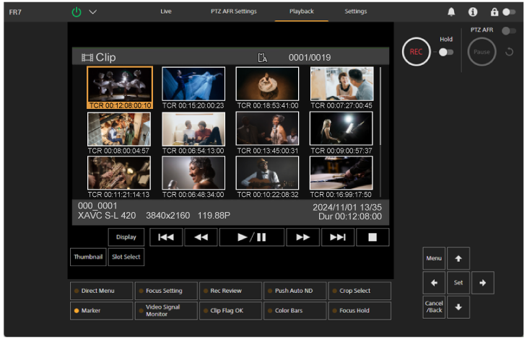Click the PTZ AFR reset arrow icon
527x339 pixels.
click(x=509, y=52)
